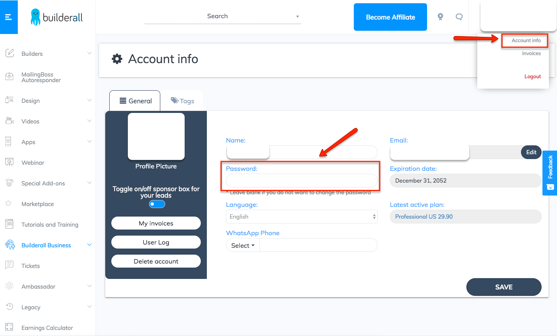This screenshot has height=336, width=557.
Task: Open Tutorials and Training in sidebar
Action: coord(50,225)
